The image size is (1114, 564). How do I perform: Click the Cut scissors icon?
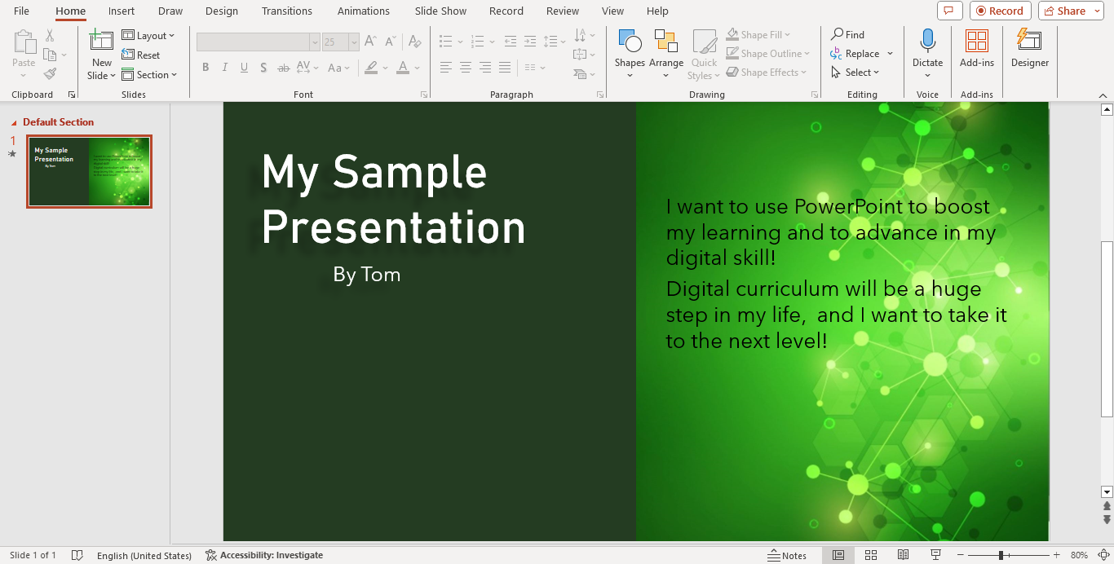point(50,36)
